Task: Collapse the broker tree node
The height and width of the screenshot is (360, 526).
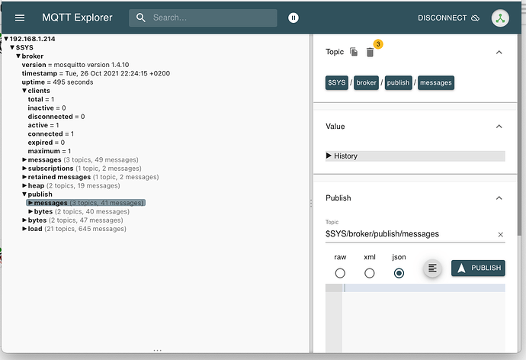Action: (18, 56)
